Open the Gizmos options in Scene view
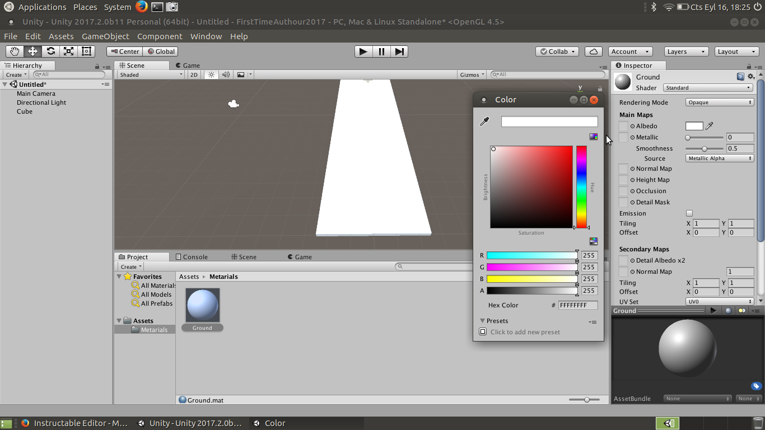 pos(472,74)
